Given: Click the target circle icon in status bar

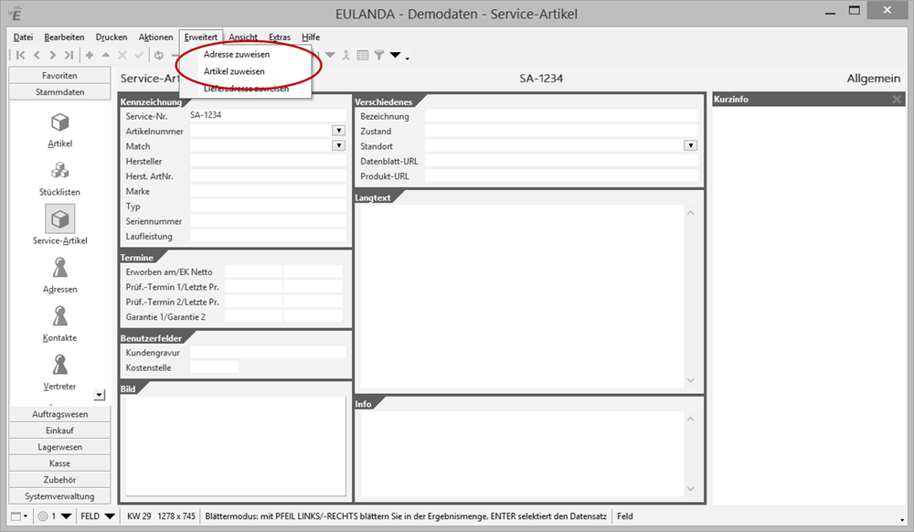Looking at the screenshot, I should 43,516.
